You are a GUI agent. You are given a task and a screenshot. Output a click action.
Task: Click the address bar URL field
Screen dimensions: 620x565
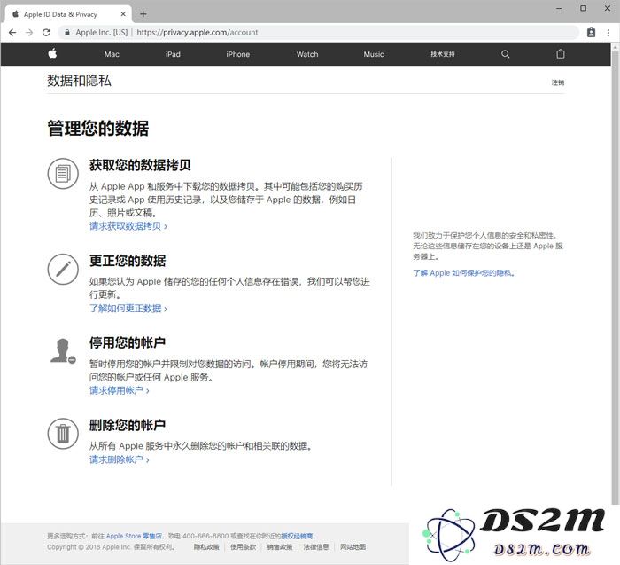pos(319,33)
